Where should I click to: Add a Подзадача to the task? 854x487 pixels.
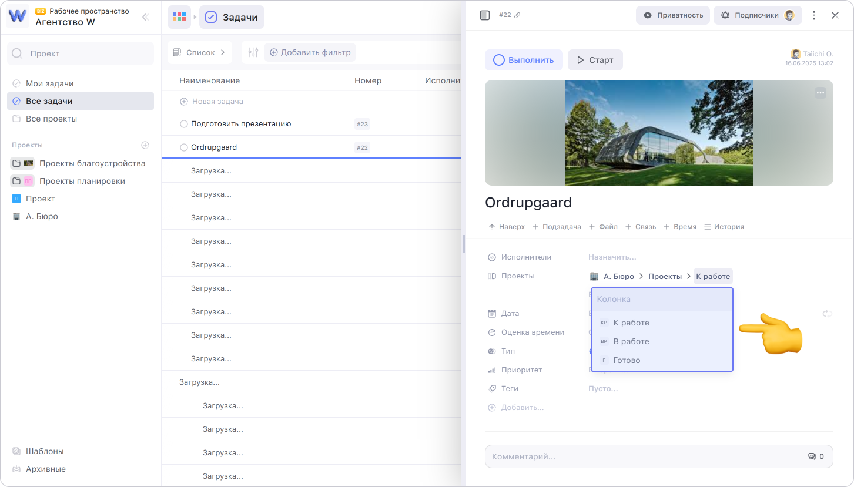557,227
